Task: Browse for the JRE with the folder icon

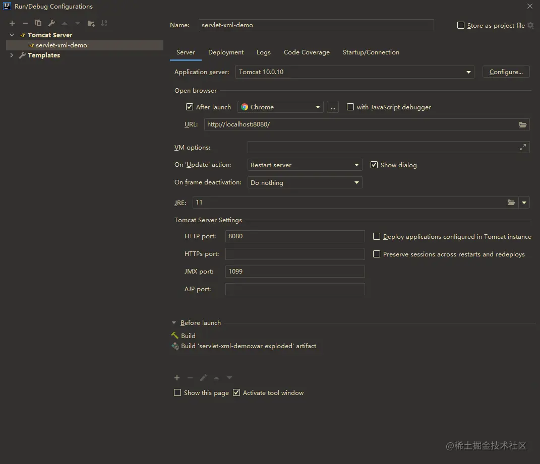Action: click(x=511, y=203)
